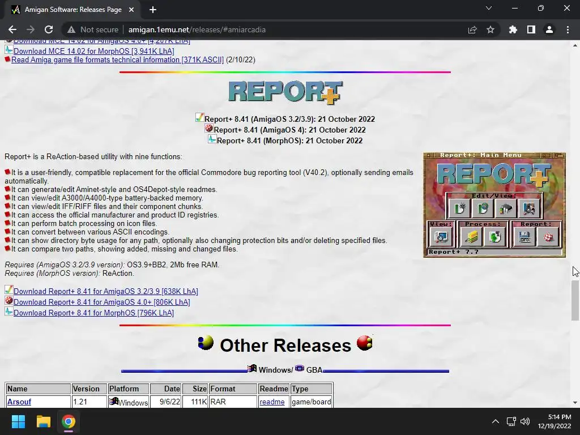Open the tab search chevron
The width and height of the screenshot is (580, 435).
click(x=489, y=8)
